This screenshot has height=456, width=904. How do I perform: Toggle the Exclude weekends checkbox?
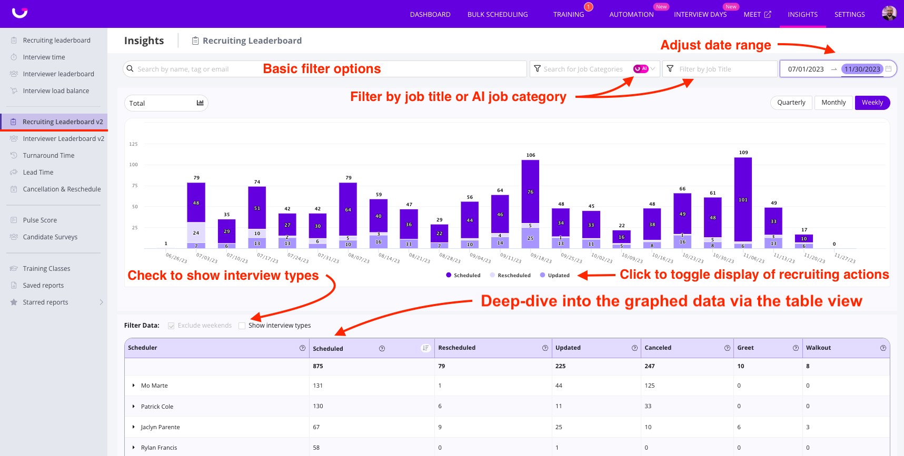pyautogui.click(x=171, y=326)
